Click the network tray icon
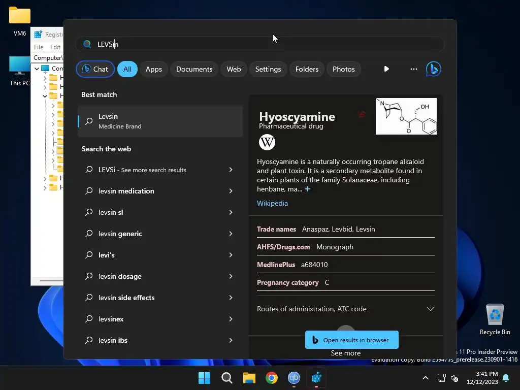The height and width of the screenshot is (390, 520). 441,378
